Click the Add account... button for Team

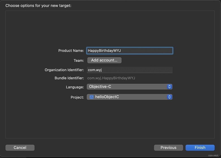pos(104,60)
